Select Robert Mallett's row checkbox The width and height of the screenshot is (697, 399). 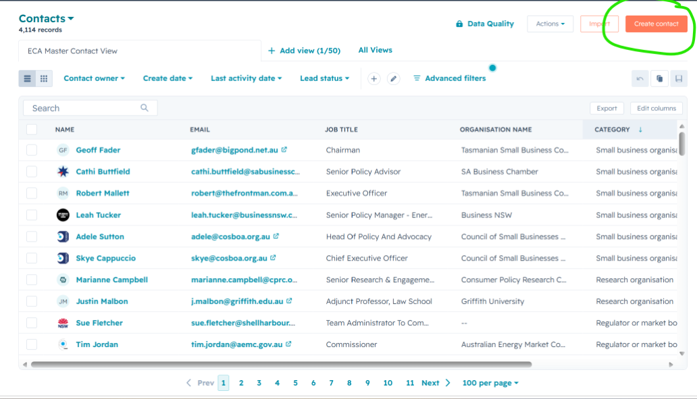click(32, 193)
